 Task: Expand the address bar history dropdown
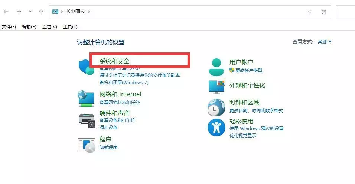point(310,12)
